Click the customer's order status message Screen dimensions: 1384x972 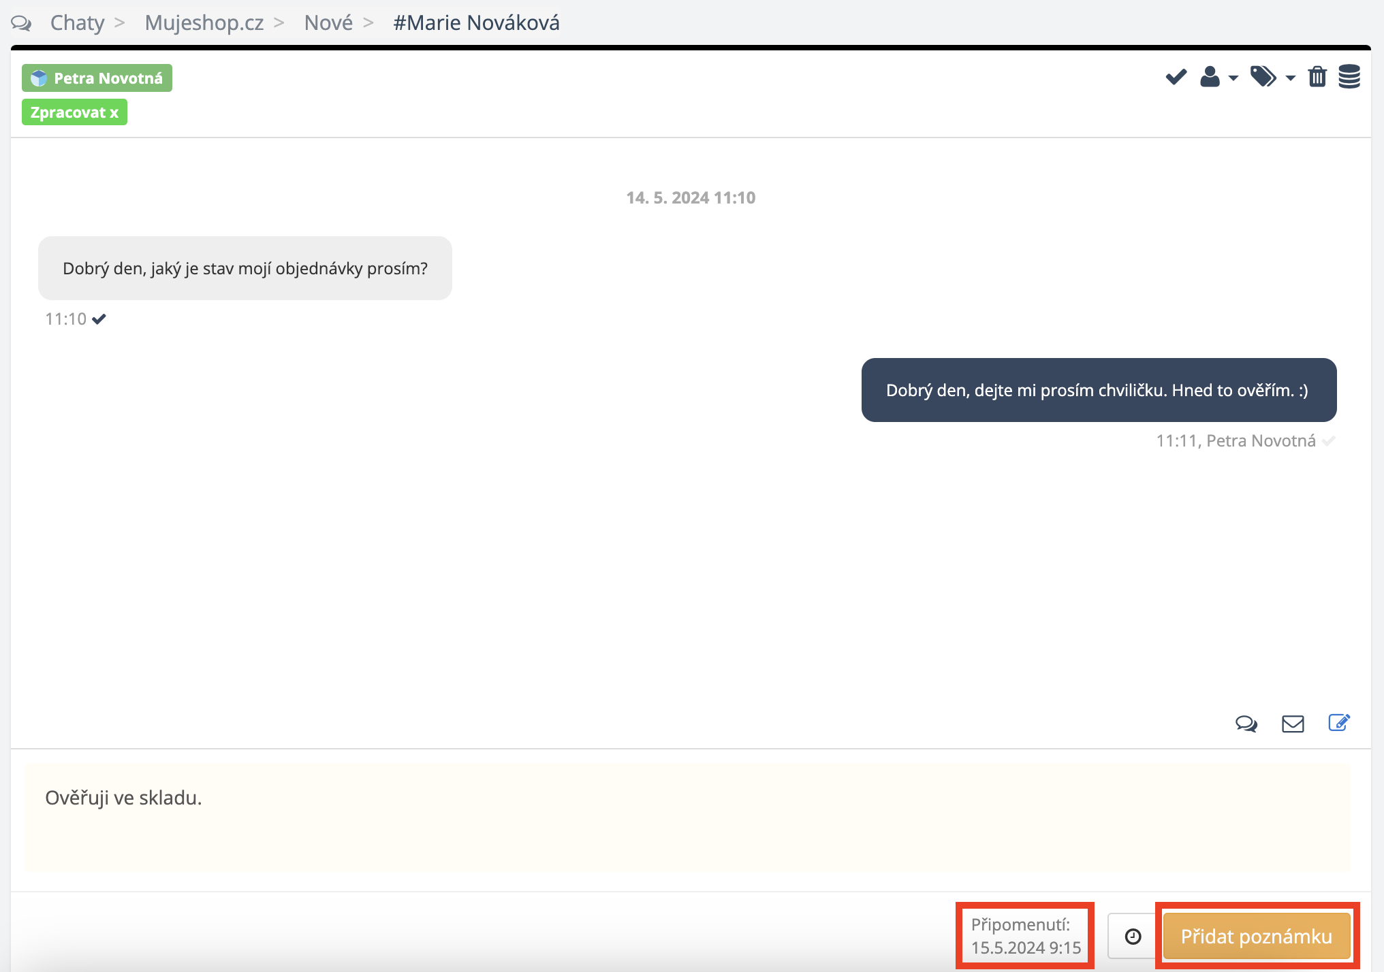click(x=245, y=268)
